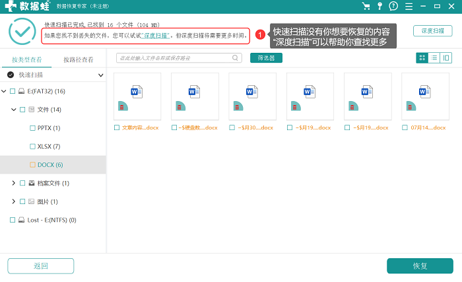Click the key registration icon

(379, 6)
